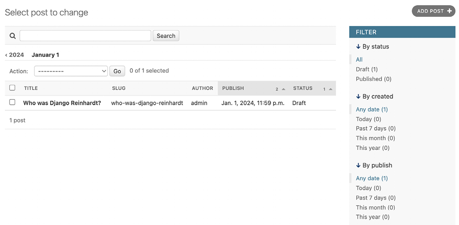Viewport: 459px width, 225px height.
Task: Click the ADD POST button
Action: 433,11
